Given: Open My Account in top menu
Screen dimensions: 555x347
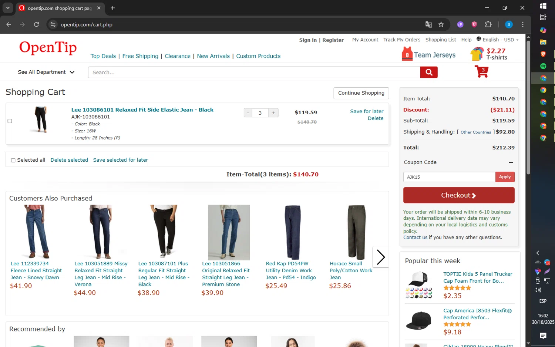Looking at the screenshot, I should click(365, 40).
